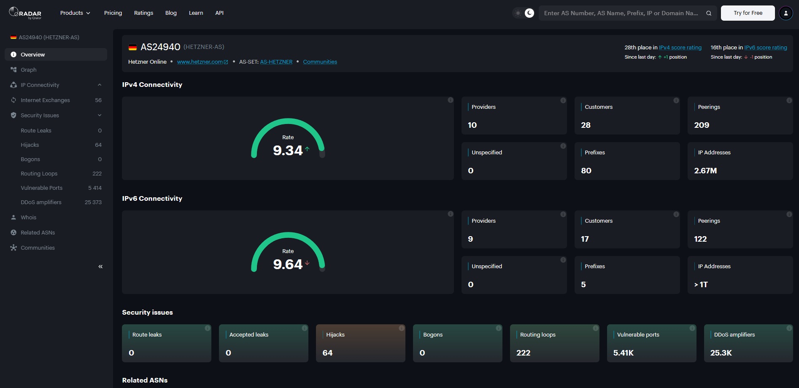Open the AS-HETZNER AS-SET link

(x=276, y=62)
